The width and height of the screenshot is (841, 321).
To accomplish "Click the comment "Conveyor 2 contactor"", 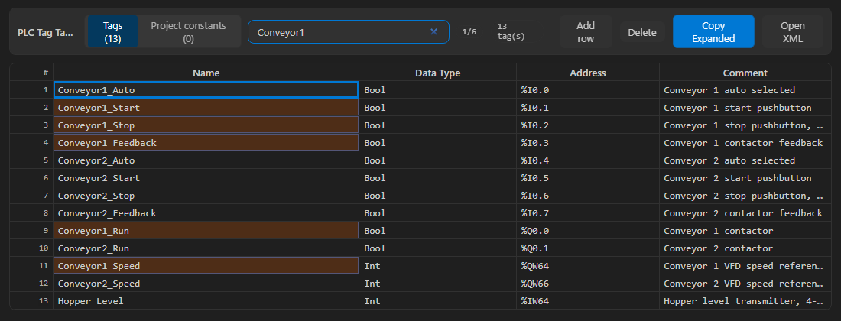I will pos(745,248).
